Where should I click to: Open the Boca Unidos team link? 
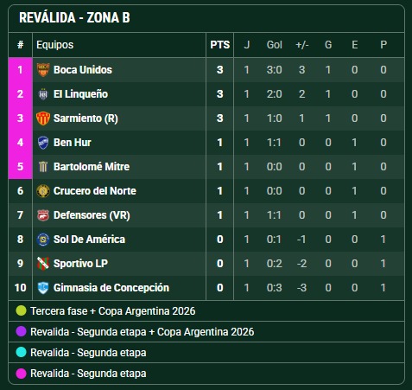tap(83, 70)
